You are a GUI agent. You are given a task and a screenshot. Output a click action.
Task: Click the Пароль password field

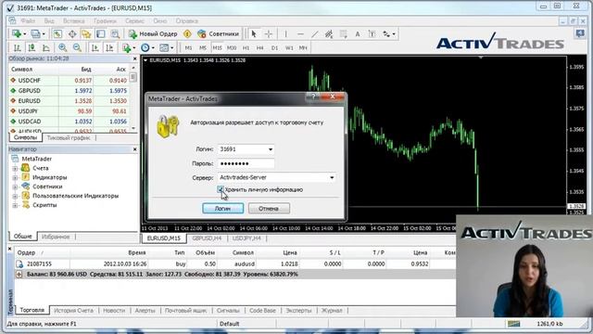[x=246, y=163]
